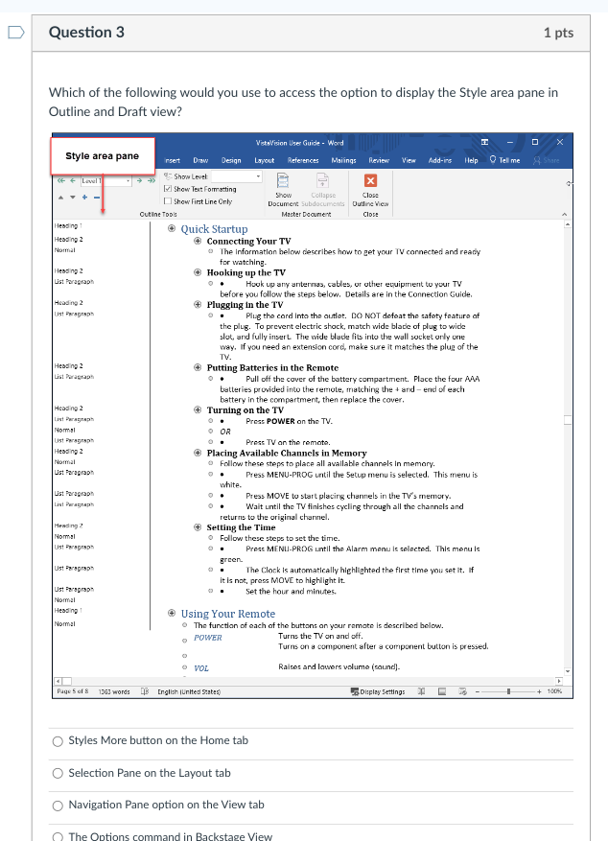This screenshot has height=841, width=608.
Task: Open the Review ribbon tab
Action: (x=379, y=160)
